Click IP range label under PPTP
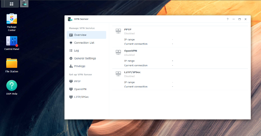Screen dimensions: 261x136 129,39
